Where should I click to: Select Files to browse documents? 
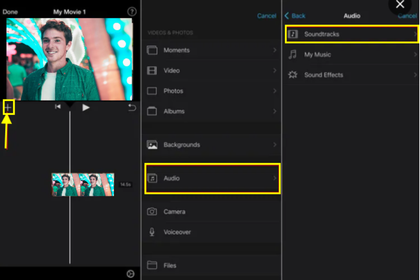(170, 265)
